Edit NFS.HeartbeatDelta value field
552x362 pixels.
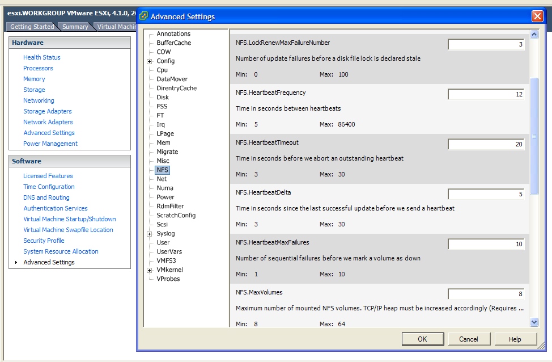pyautogui.click(x=486, y=194)
